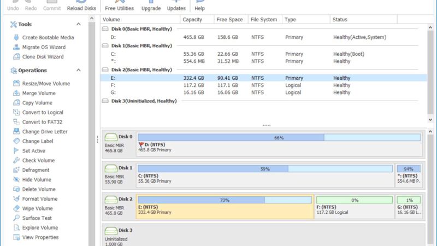Image resolution: width=437 pixels, height=246 pixels.
Task: Click the Updates toolbar button
Action: point(176,5)
